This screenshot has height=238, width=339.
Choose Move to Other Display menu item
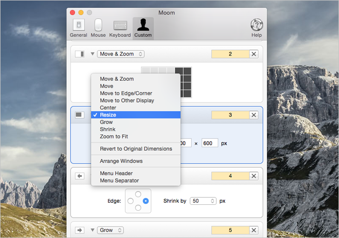(x=136, y=101)
